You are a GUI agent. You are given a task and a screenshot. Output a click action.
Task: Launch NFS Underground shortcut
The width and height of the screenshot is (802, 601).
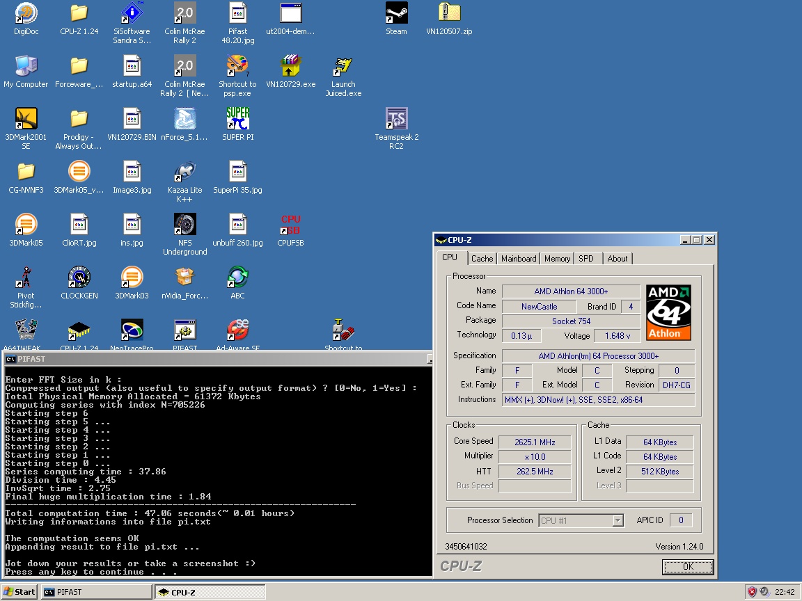tap(184, 234)
